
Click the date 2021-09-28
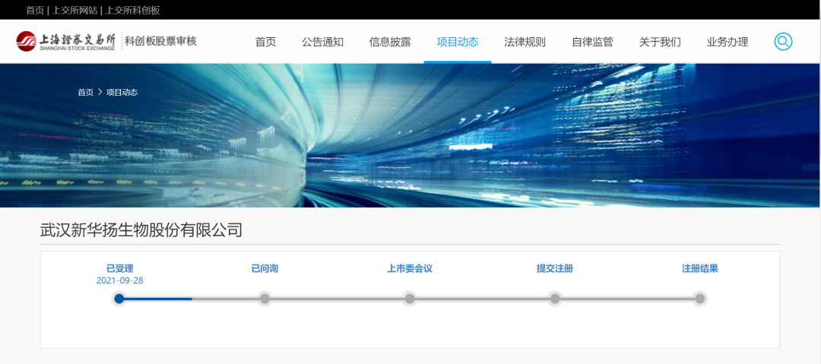[x=119, y=280]
